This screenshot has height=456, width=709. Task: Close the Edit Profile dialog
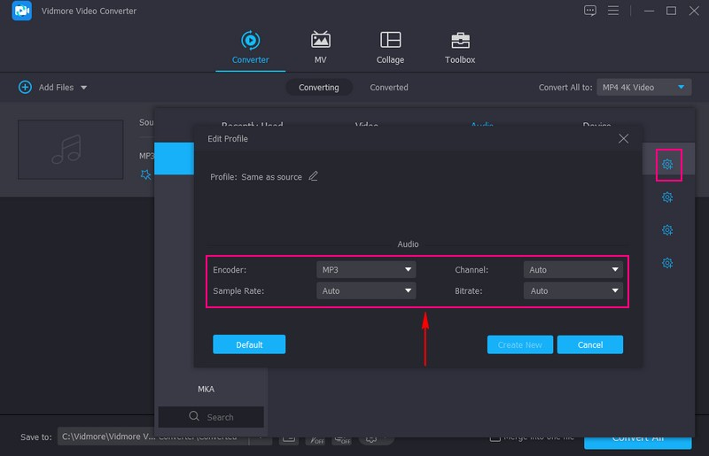coord(623,139)
